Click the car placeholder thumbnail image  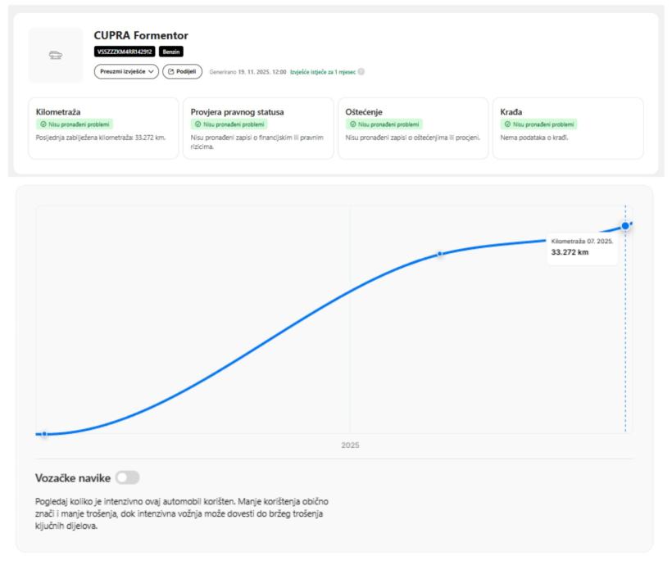pos(55,56)
